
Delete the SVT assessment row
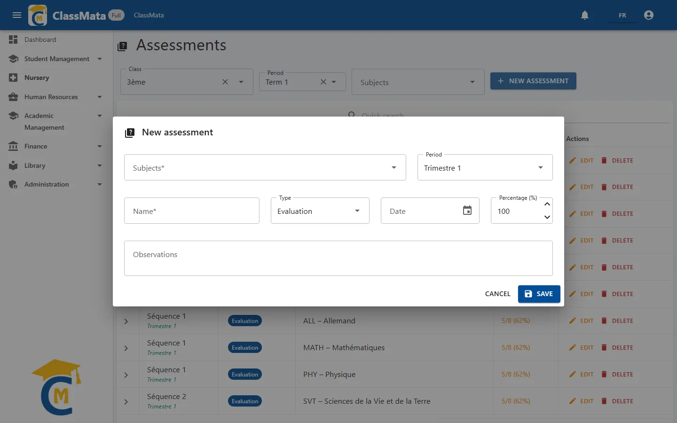617,401
